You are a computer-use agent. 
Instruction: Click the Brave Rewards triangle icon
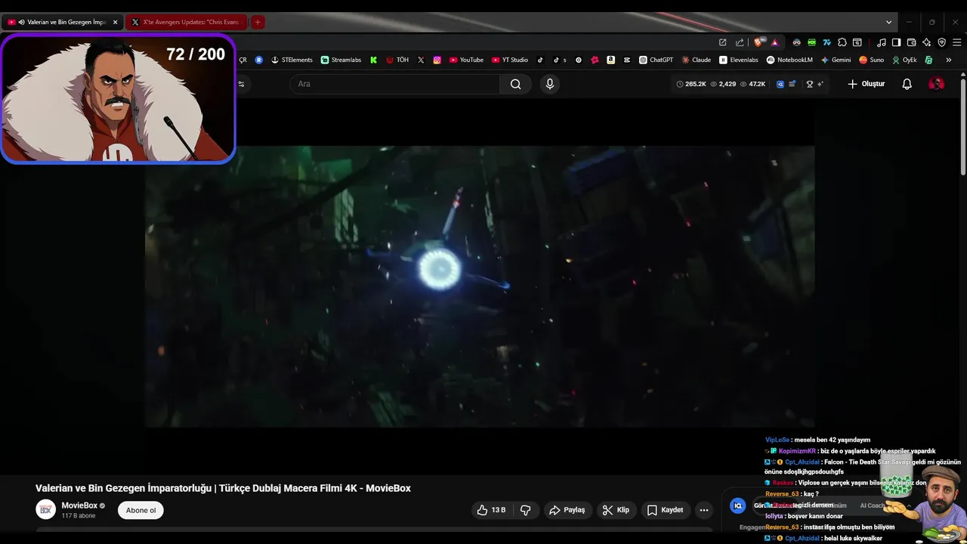pyautogui.click(x=774, y=42)
